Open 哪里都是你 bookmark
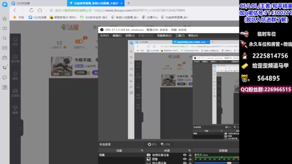Screen dimensions: 292x164 pos(63,17)
